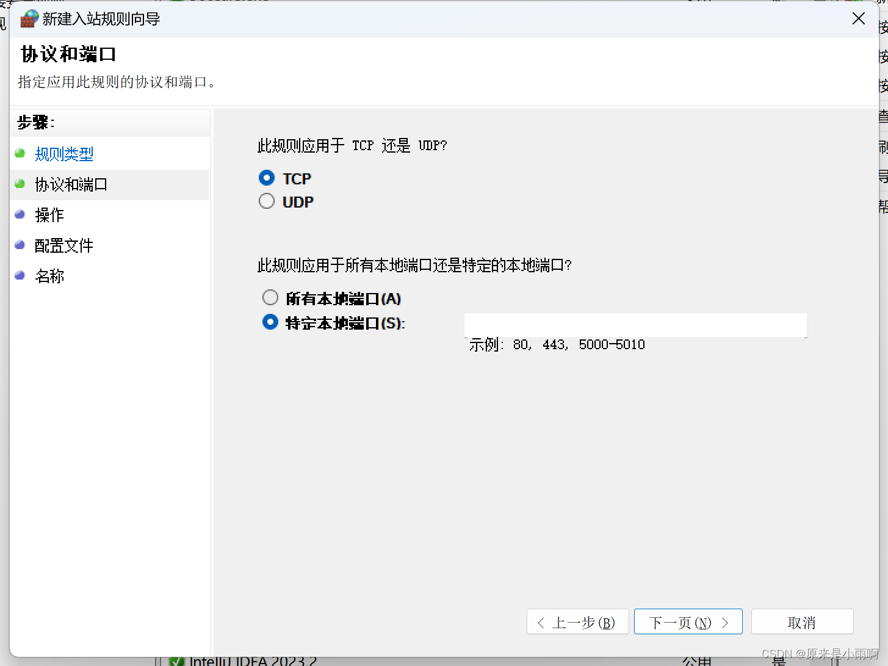Viewport: 888px width, 666px height.
Task: Click the gray dot beside 配置文件 step
Action: pos(19,245)
